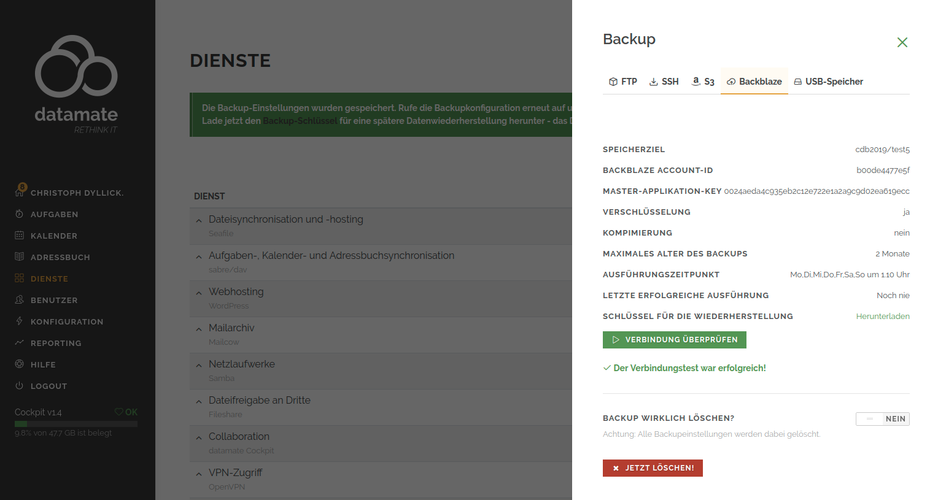Select the USB-Speicher tab

828,82
